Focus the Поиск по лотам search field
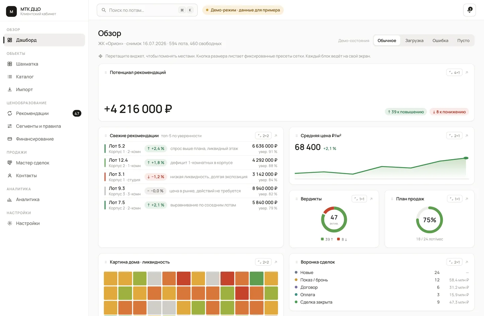Screen dimensions: 484x316 point(147,10)
